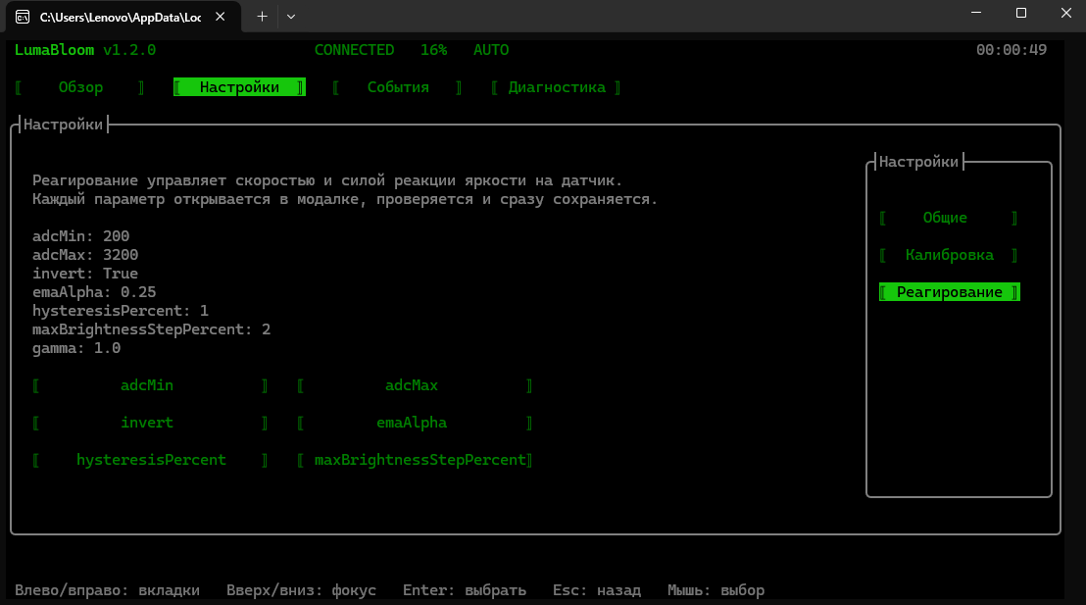1086x605 pixels.
Task: Open the emaAlpha parameter editor
Action: click(x=415, y=423)
